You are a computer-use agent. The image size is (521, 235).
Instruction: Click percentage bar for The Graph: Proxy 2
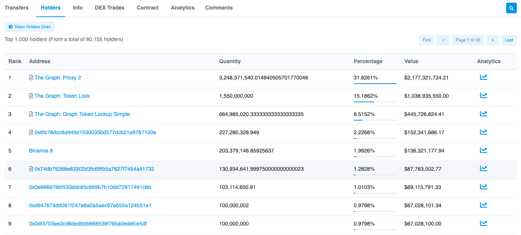(x=375, y=83)
